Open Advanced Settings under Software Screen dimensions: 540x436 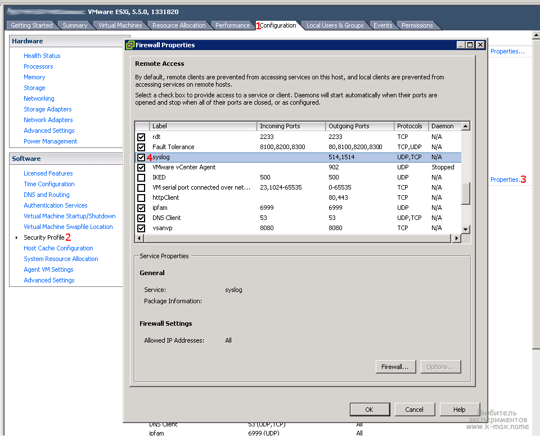[x=49, y=280]
